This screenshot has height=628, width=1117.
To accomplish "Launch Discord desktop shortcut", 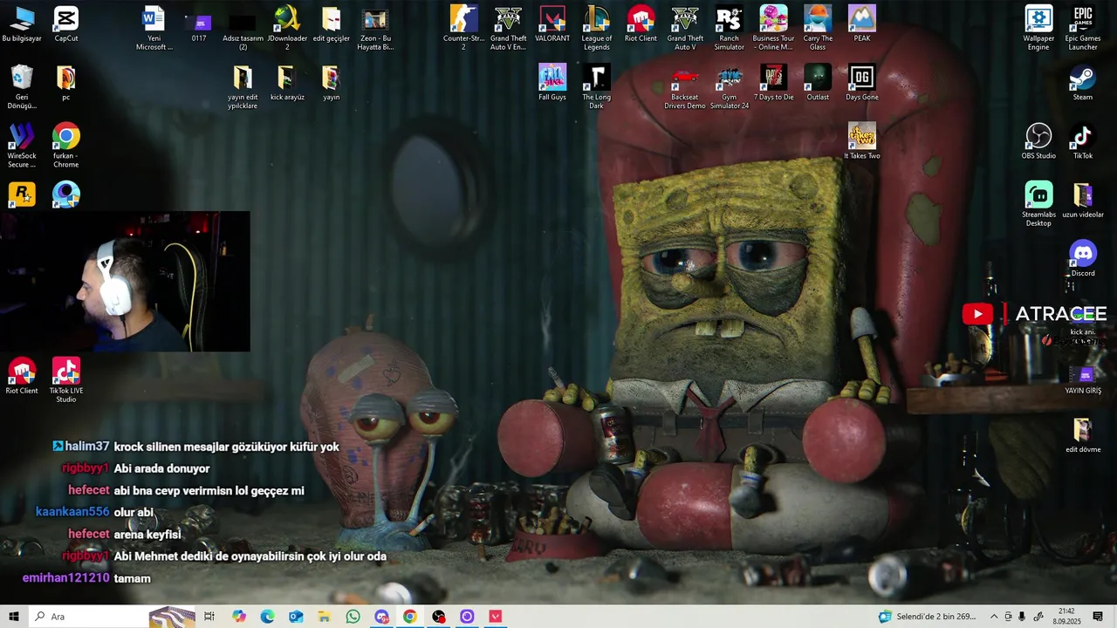I will click(1083, 258).
